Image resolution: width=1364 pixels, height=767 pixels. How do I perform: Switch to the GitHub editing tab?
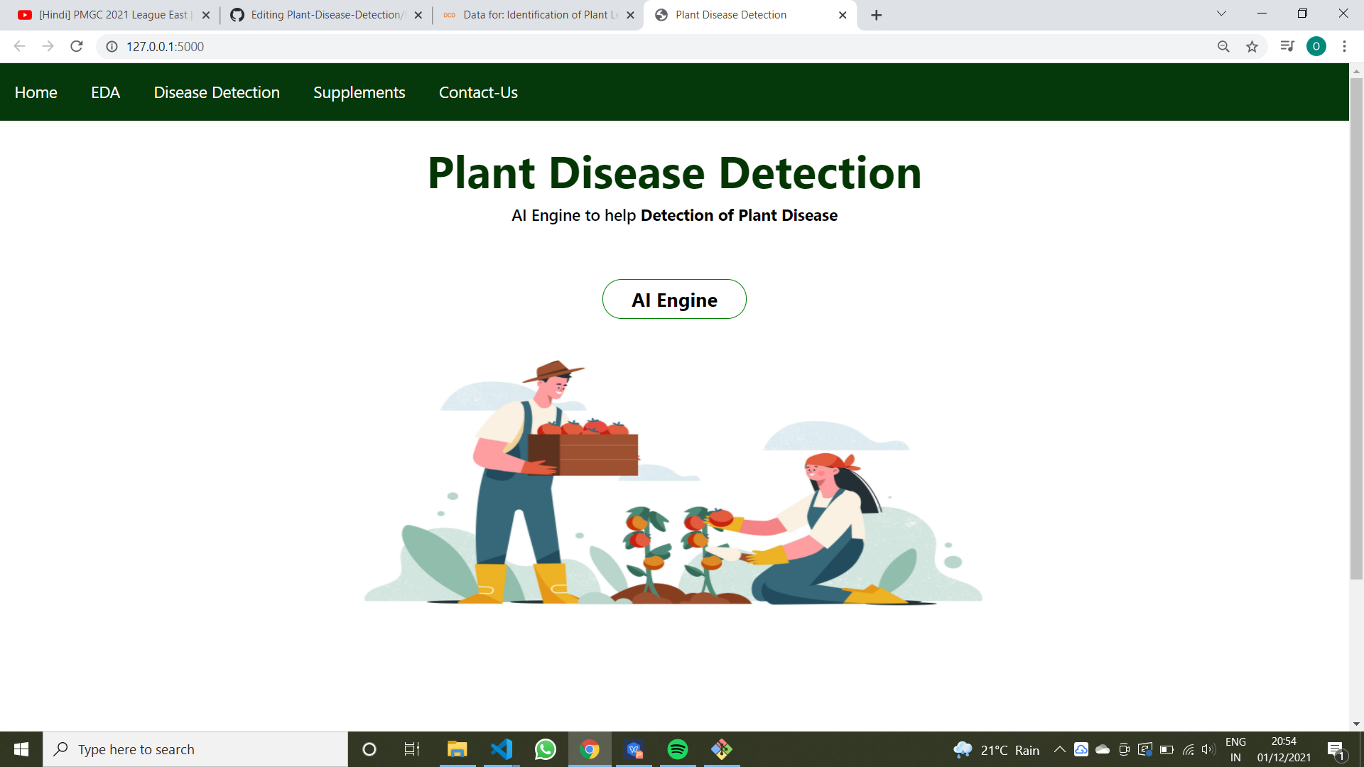click(320, 14)
